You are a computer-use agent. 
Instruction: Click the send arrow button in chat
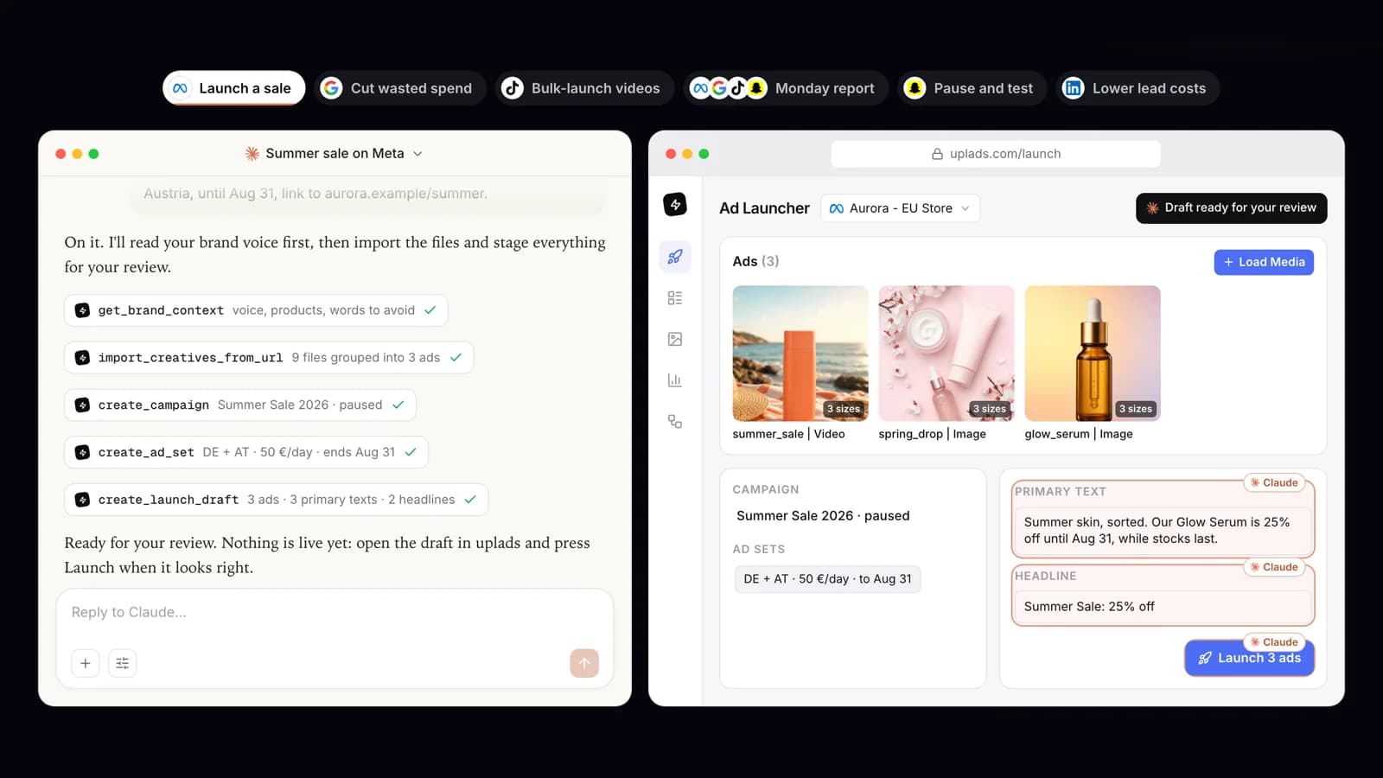tap(584, 663)
